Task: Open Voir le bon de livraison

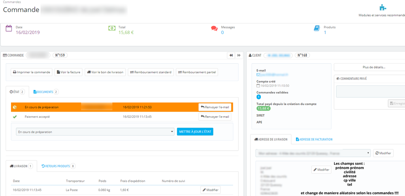Action: [105, 72]
